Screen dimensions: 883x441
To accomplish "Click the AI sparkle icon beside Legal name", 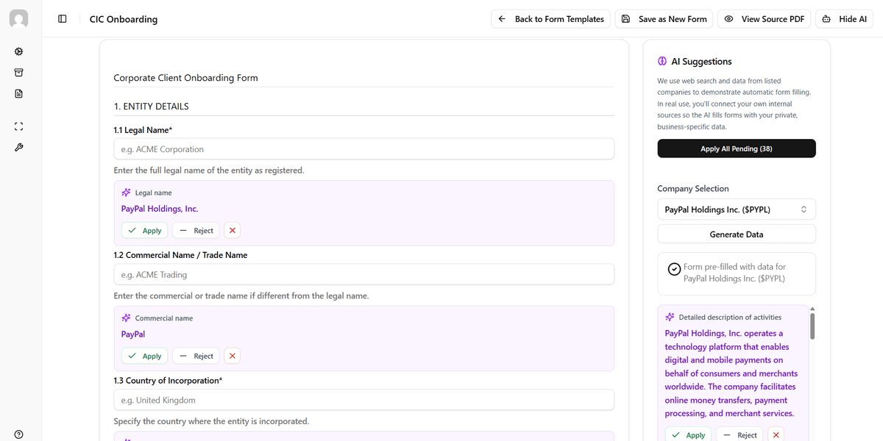I will tap(125, 193).
